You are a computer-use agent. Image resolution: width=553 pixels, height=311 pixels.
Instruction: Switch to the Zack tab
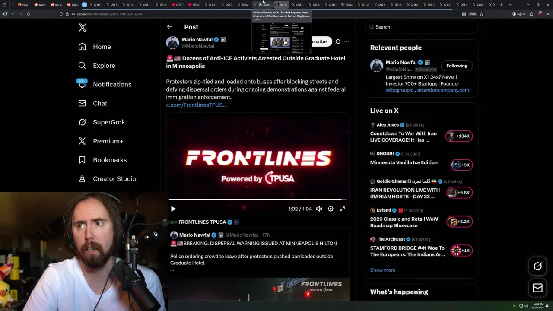(477, 5)
